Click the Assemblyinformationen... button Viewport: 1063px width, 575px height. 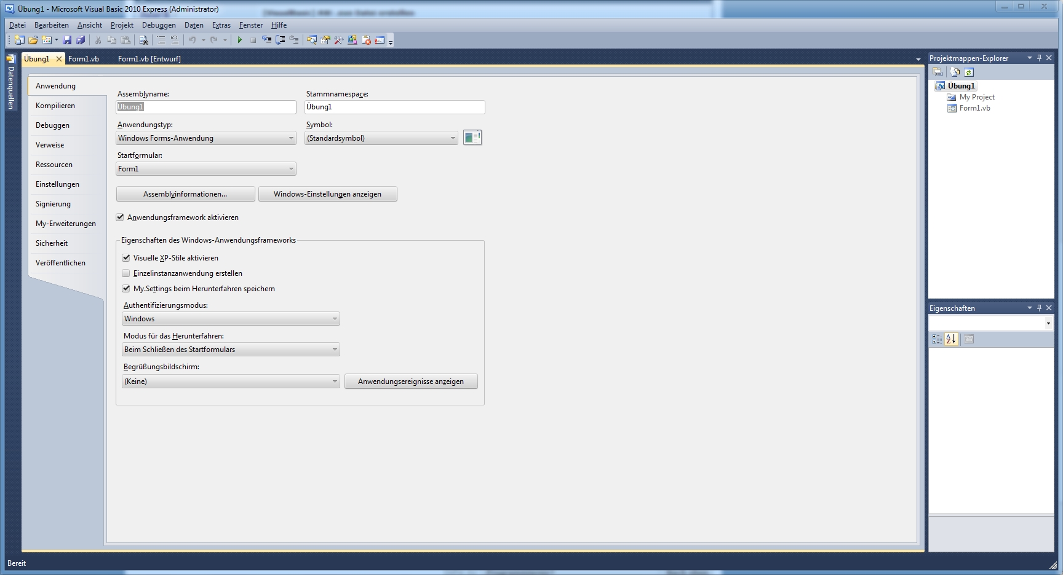tap(185, 194)
